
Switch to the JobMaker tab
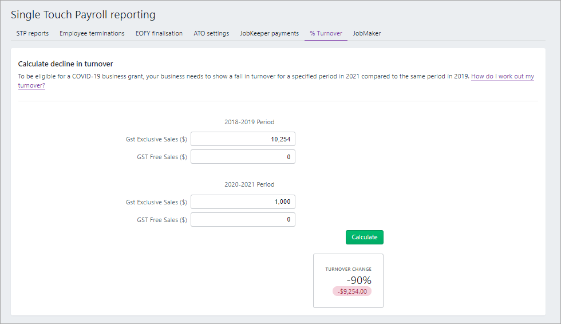tap(366, 33)
